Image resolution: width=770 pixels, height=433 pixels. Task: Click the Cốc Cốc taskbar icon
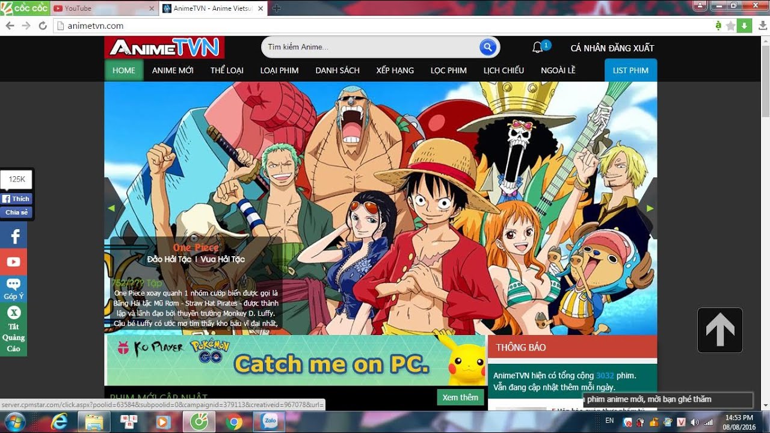(x=199, y=422)
